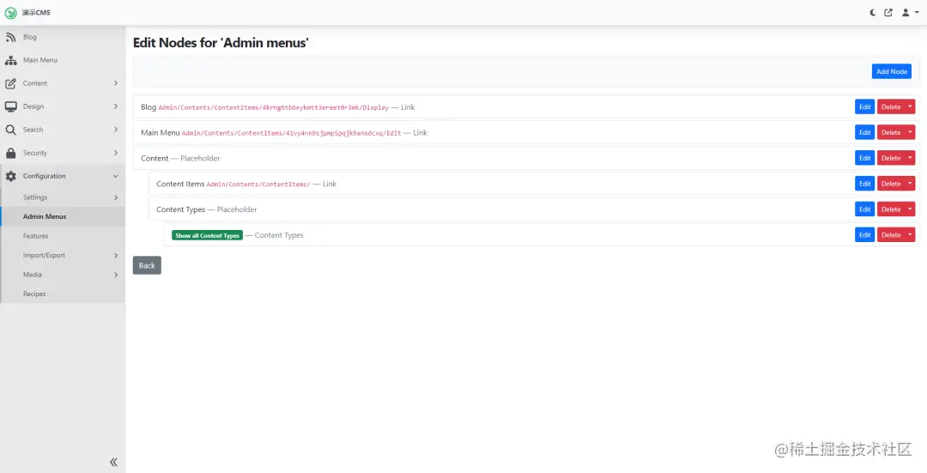927x473 pixels.
Task: Expand the Settings submenu chevron
Action: pyautogui.click(x=116, y=197)
